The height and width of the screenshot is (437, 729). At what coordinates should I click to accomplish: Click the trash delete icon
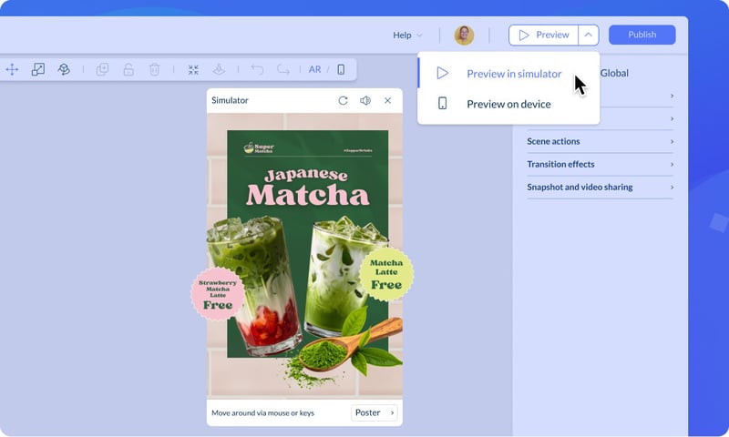[154, 70]
